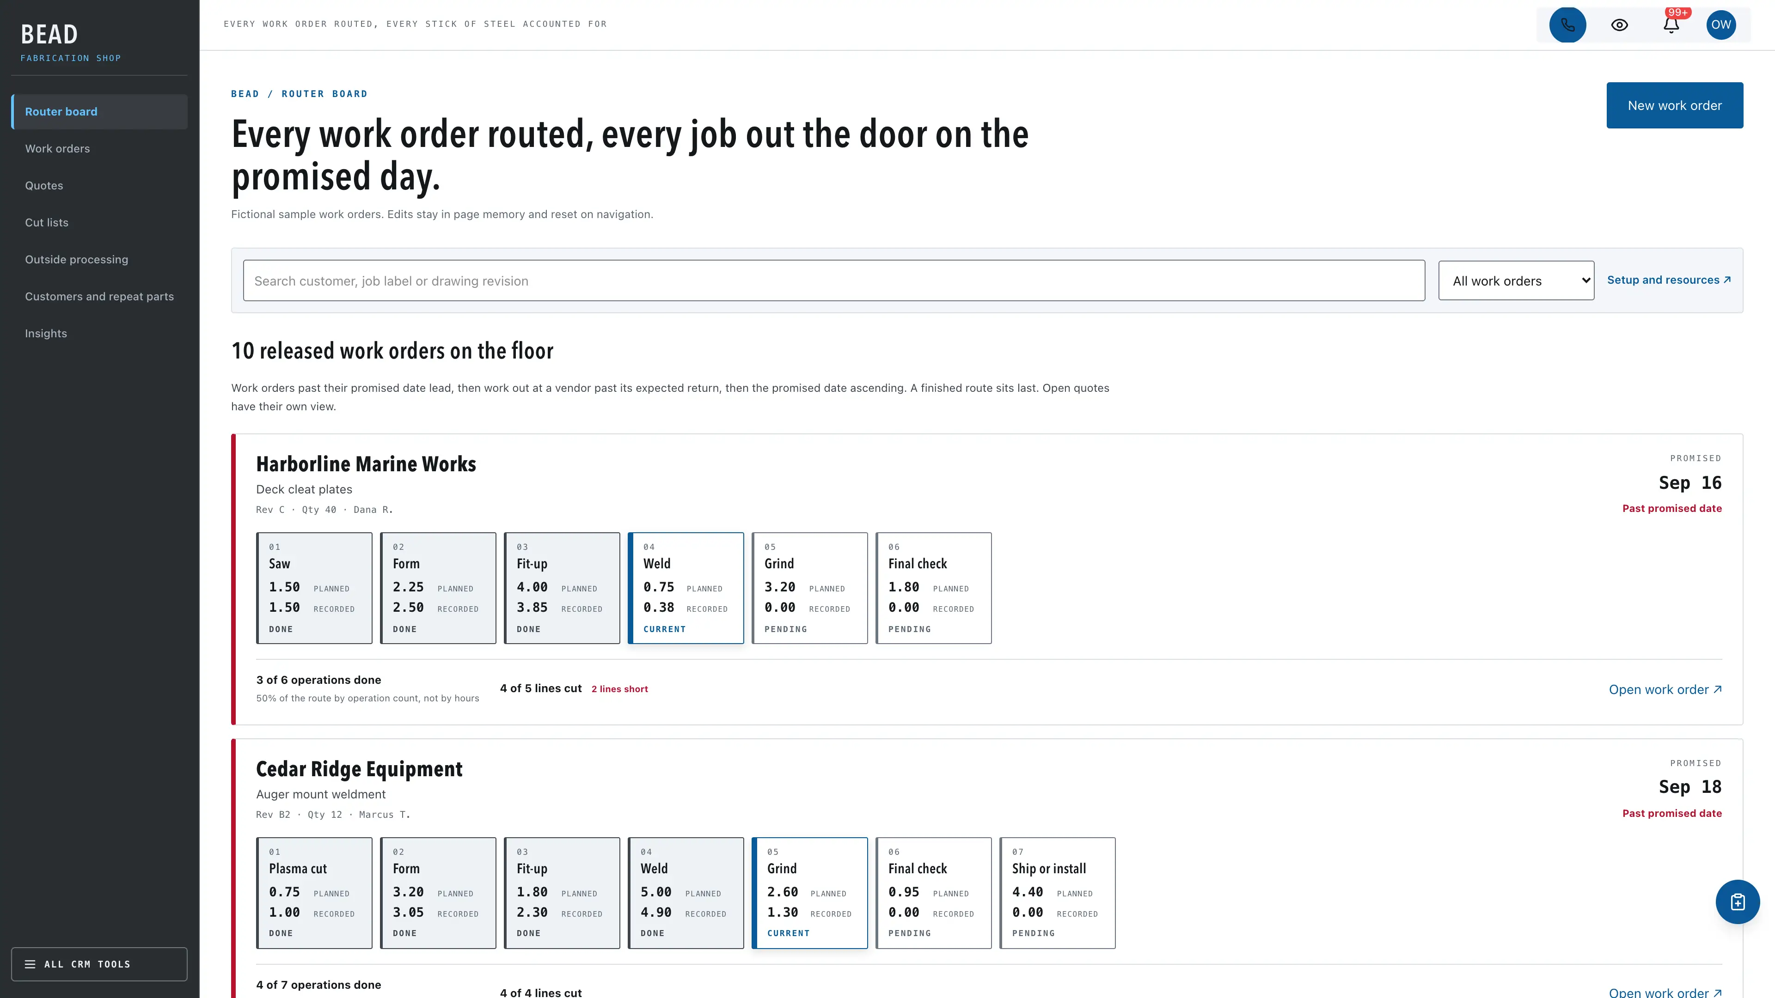This screenshot has height=998, width=1775.
Task: Expand the All work orders dropdown
Action: pyautogui.click(x=1516, y=280)
